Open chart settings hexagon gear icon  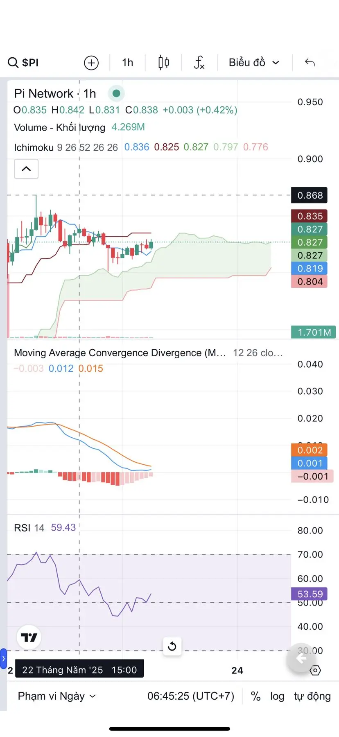pyautogui.click(x=315, y=671)
